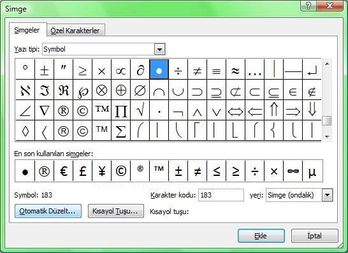Image resolution: width=348 pixels, height=253 pixels.
Task: Select the highlighted bullet symbol in the grid
Action: coord(159,69)
